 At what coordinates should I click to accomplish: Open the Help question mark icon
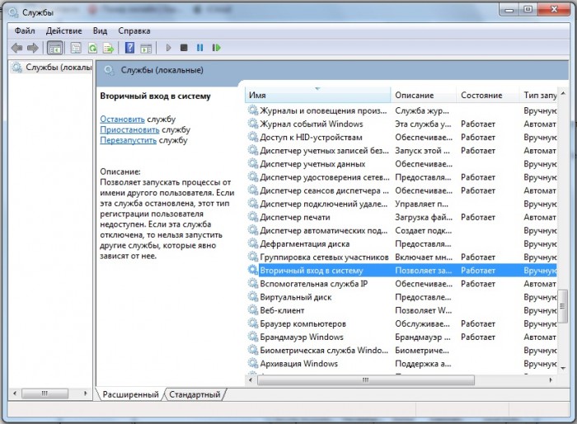point(130,48)
